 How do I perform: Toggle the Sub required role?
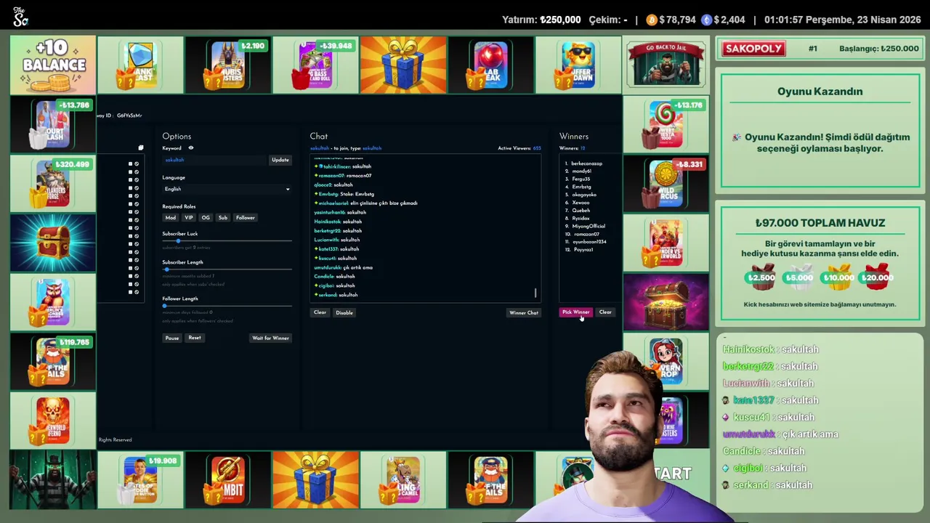pyautogui.click(x=223, y=217)
